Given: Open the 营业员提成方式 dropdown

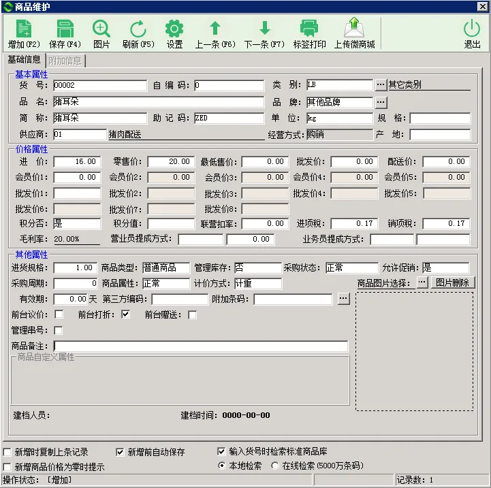Looking at the screenshot, I should pos(200,240).
